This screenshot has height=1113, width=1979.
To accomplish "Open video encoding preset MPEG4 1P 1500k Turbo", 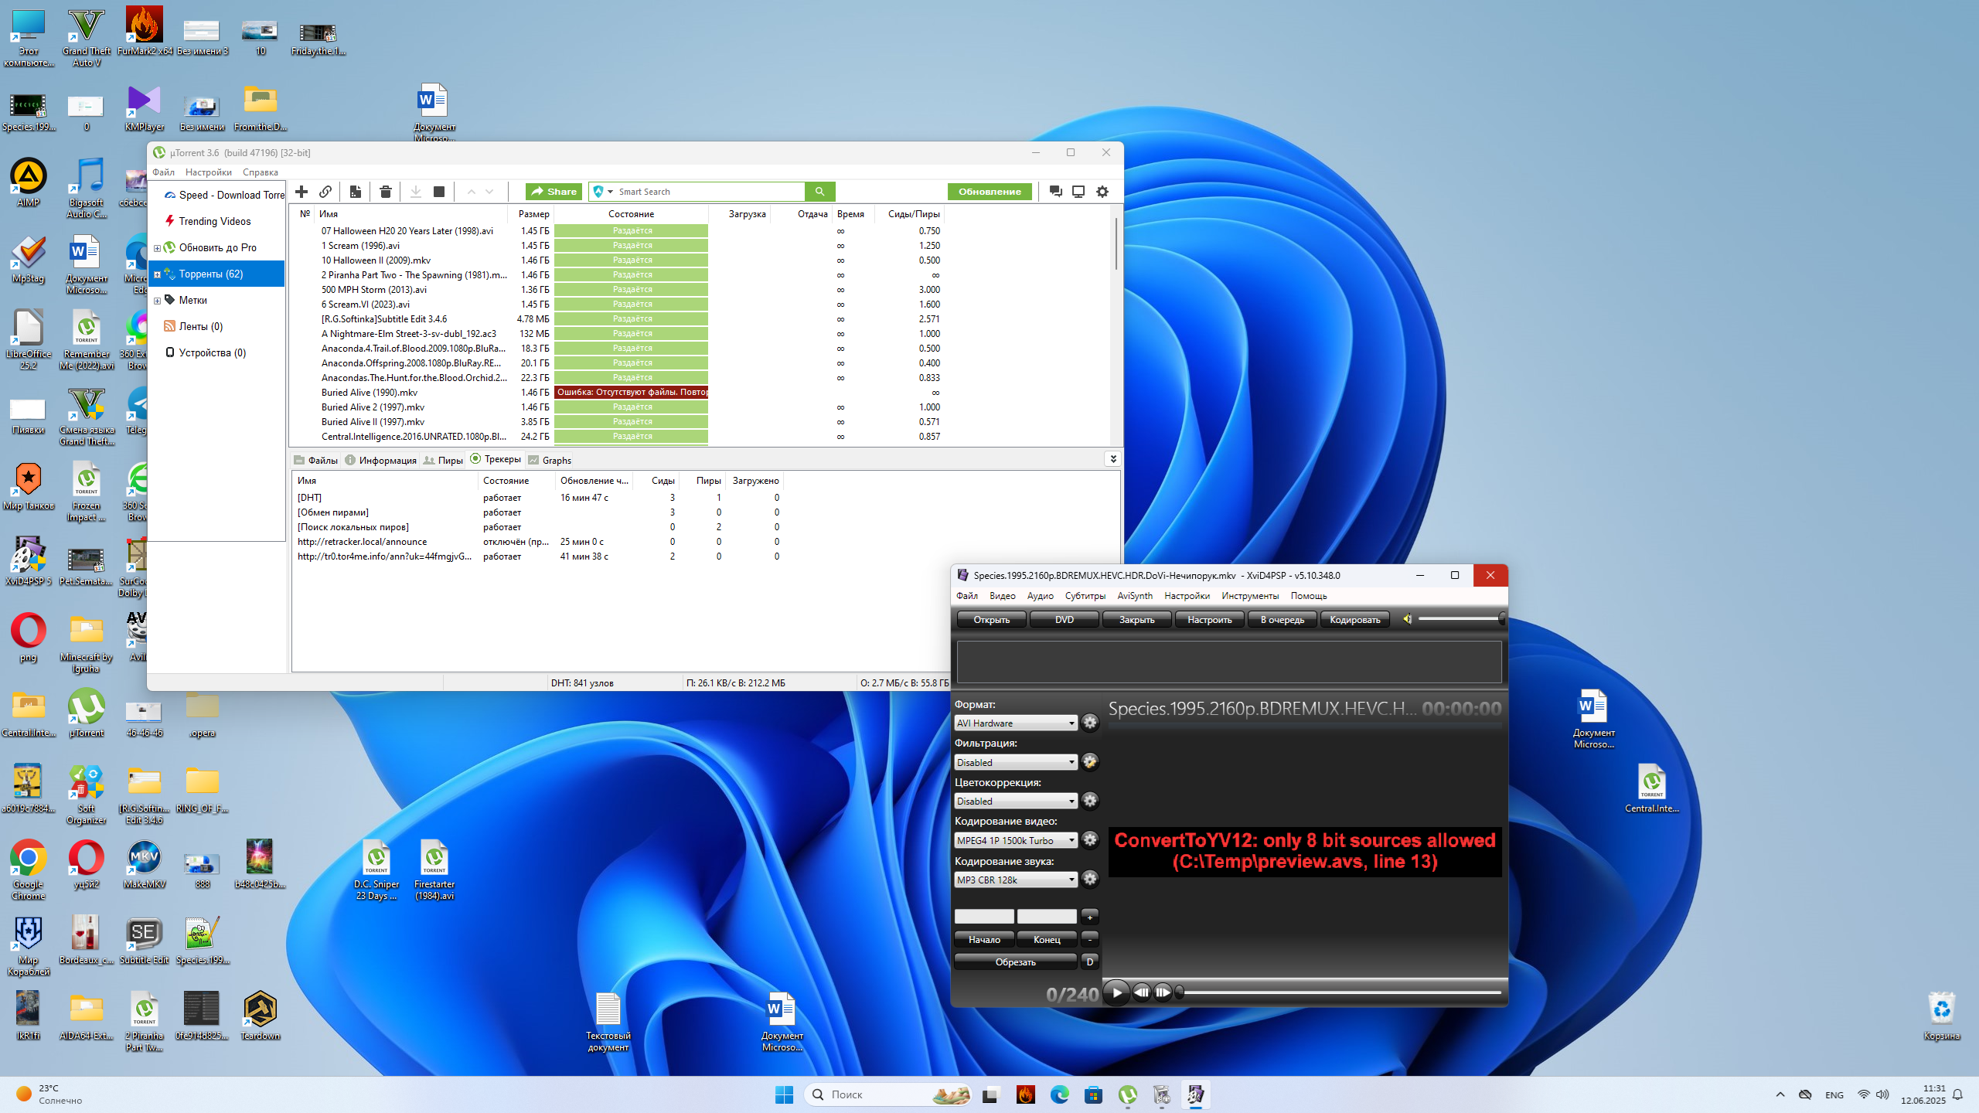I will tap(1016, 840).
